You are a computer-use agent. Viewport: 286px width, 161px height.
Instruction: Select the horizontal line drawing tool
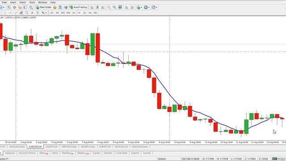click(x=10, y=13)
